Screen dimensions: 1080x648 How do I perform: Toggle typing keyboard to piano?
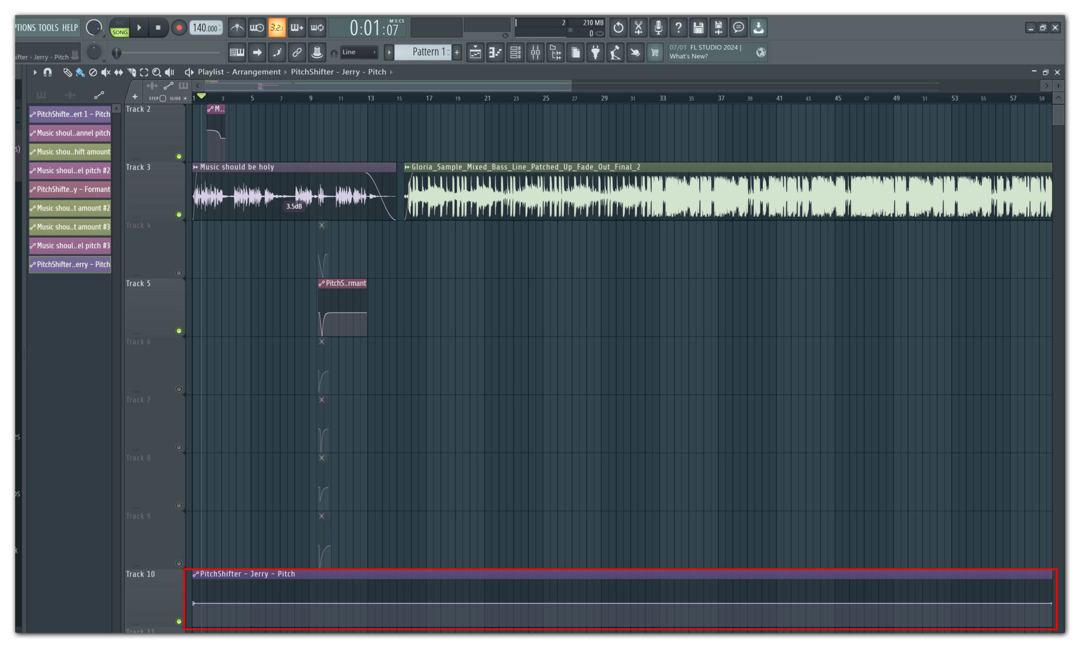(237, 52)
